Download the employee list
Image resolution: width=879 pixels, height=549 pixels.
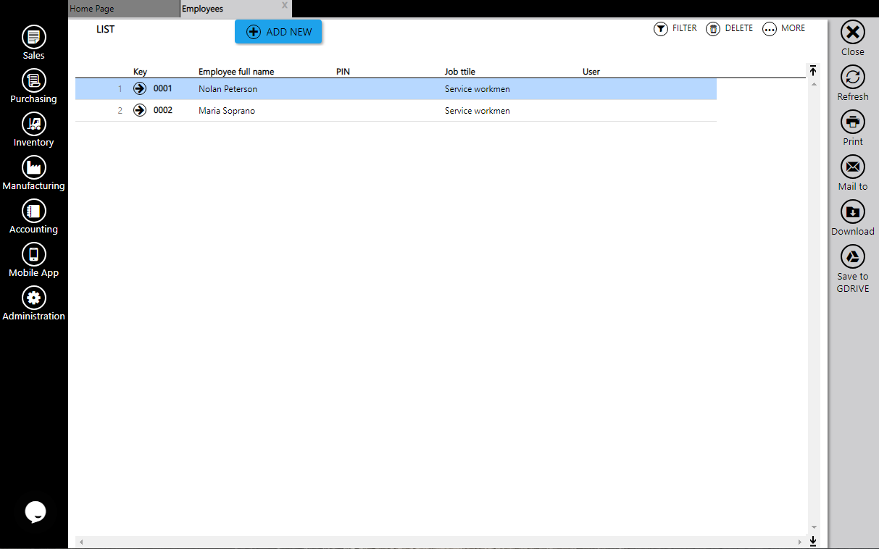(853, 211)
